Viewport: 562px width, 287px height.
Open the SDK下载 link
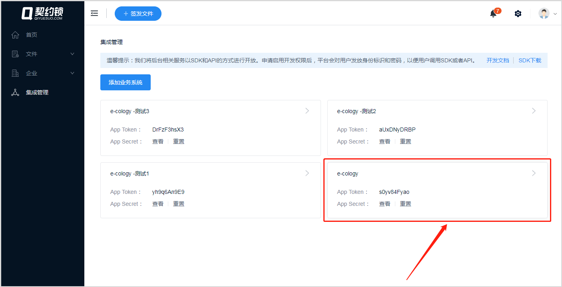click(x=530, y=60)
